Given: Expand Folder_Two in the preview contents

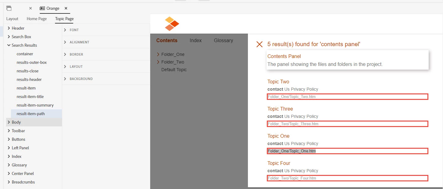Looking at the screenshot, I should (158, 62).
